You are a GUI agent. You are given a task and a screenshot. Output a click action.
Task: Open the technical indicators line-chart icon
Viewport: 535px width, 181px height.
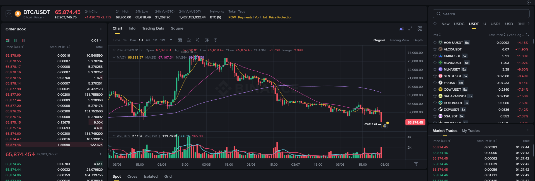point(189,40)
